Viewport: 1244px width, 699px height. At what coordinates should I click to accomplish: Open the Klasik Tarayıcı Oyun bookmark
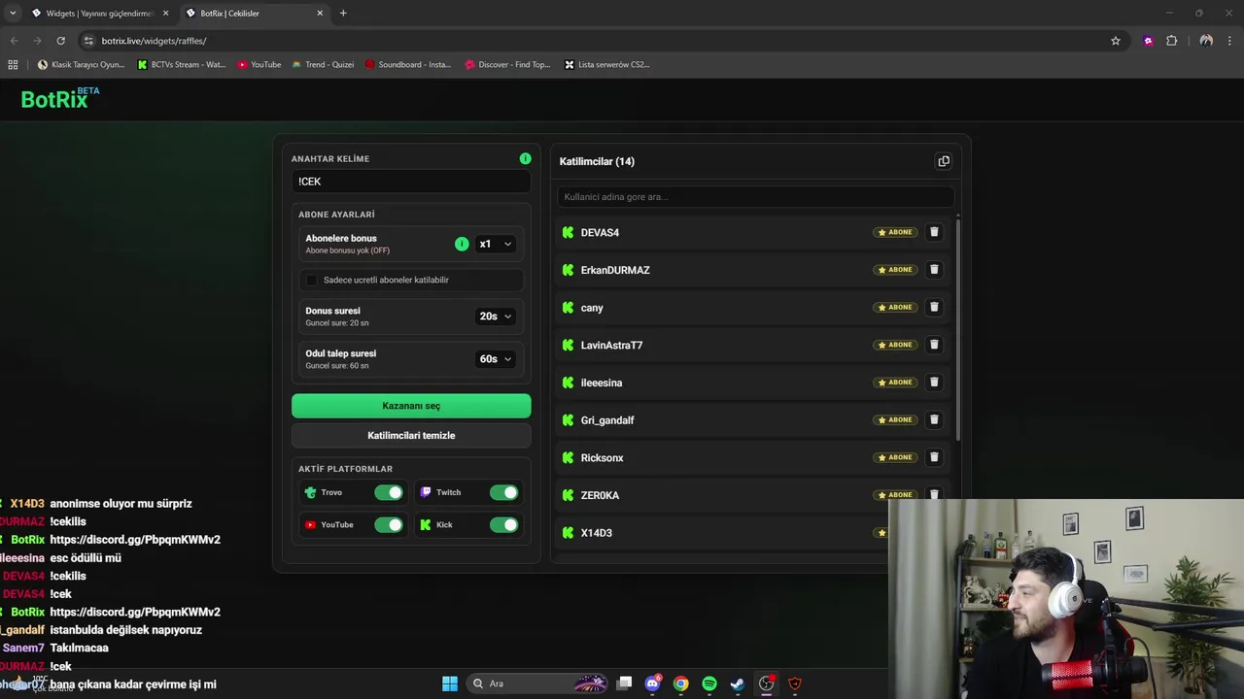pyautogui.click(x=81, y=65)
